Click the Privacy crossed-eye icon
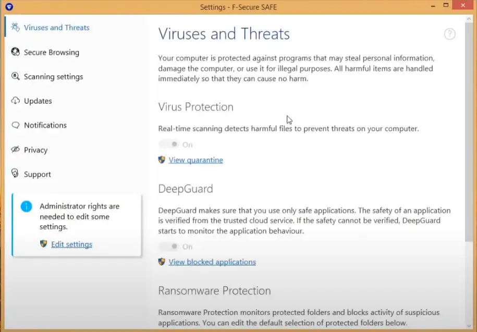 (x=15, y=150)
